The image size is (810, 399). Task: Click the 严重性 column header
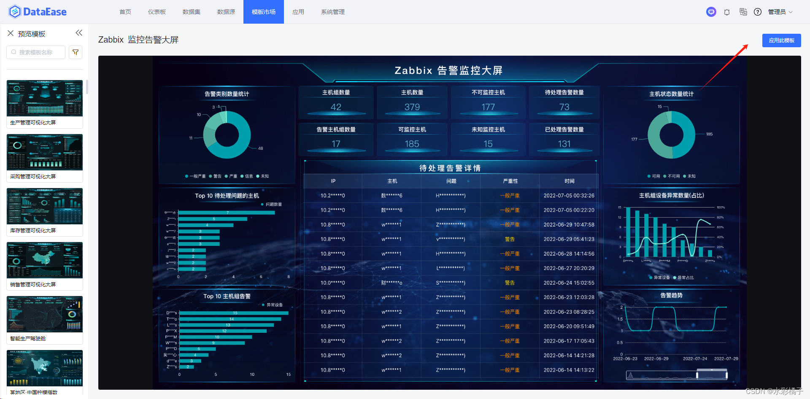[510, 181]
